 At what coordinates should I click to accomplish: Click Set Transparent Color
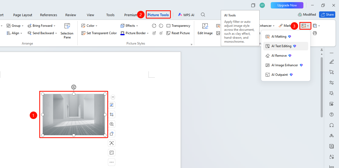coord(99,33)
